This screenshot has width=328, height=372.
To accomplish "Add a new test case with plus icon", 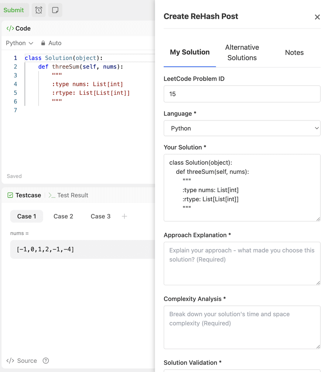I will (x=124, y=216).
